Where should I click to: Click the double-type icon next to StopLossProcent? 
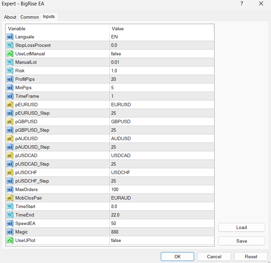coord(10,45)
